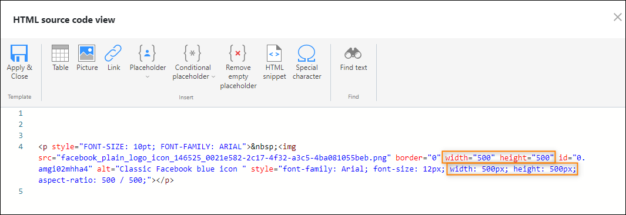Click the Apply & Close save icon
The height and width of the screenshot is (215, 626).
tap(19, 53)
